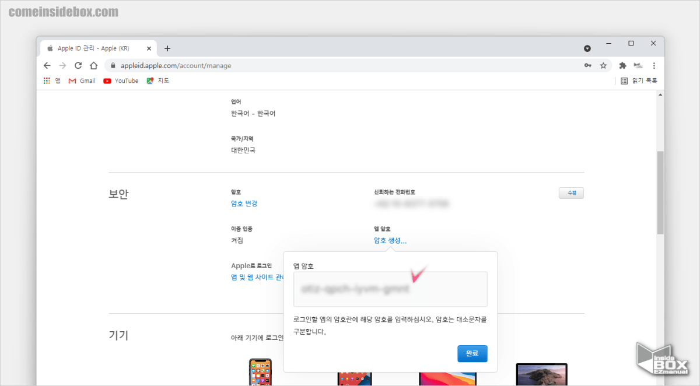Open the 지도 maps bookmark

[x=158, y=80]
